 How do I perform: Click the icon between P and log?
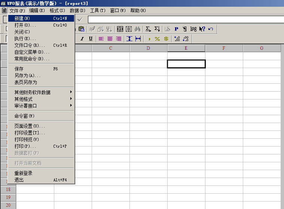[185, 29]
